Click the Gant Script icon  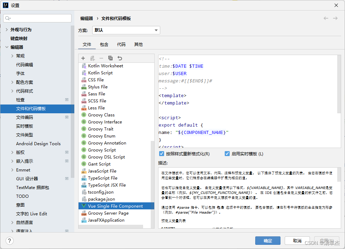click(x=84, y=164)
